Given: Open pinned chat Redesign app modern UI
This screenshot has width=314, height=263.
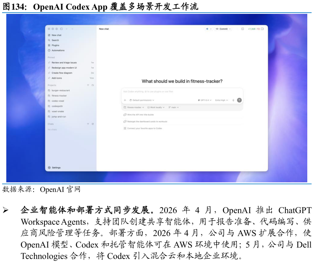Looking at the screenshot, I should (x=71, y=68).
